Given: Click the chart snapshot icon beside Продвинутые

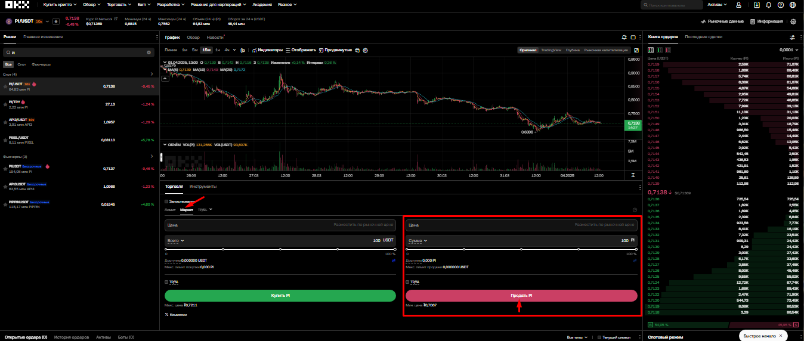Looking at the screenshot, I should tap(357, 50).
